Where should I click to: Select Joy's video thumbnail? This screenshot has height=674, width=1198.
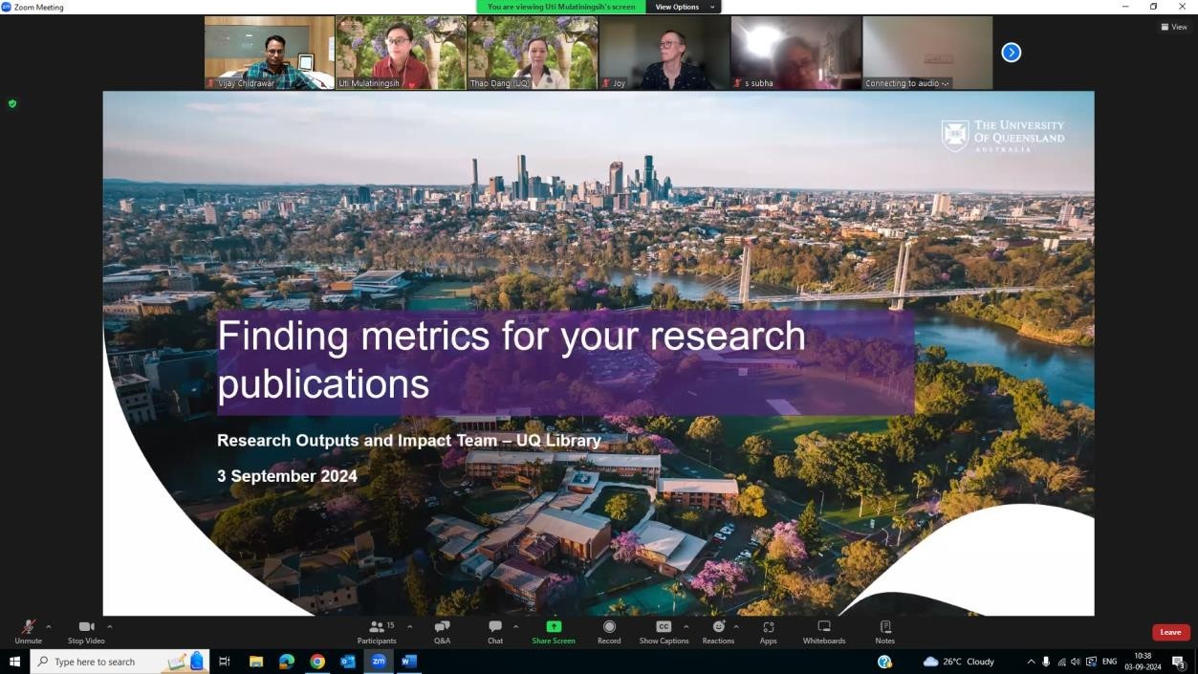click(664, 53)
